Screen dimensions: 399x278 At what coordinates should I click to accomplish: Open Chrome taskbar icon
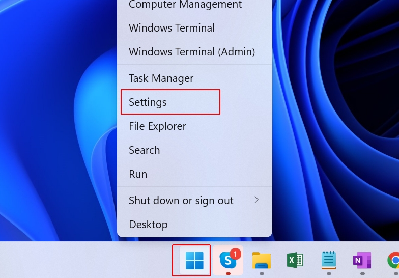pos(393,260)
